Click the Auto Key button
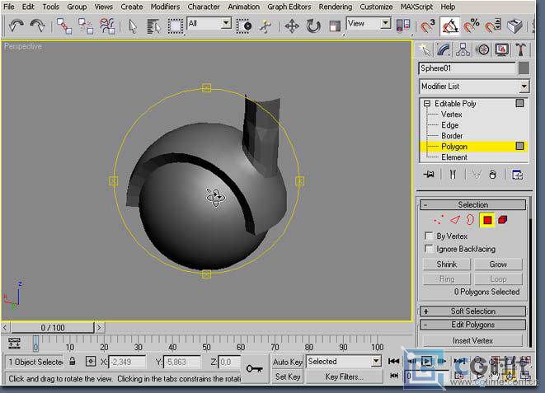 288,362
